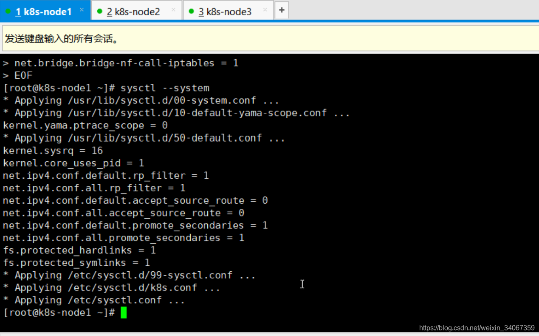539x336 pixels.
Task: Click the green status dot on k8s-node1 tab
Action: [8, 11]
